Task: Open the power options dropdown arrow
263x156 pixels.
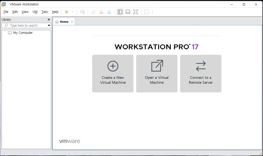Action: tap(73, 12)
